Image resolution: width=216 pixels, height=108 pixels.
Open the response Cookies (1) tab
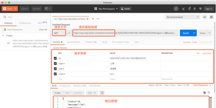65,86
